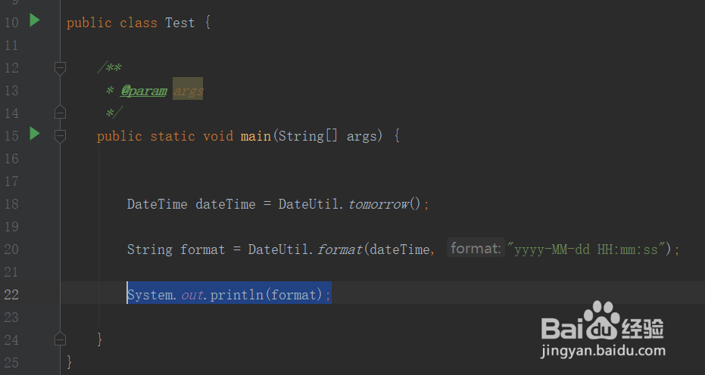Click the method fold end marker on line 24

[x=60, y=339]
